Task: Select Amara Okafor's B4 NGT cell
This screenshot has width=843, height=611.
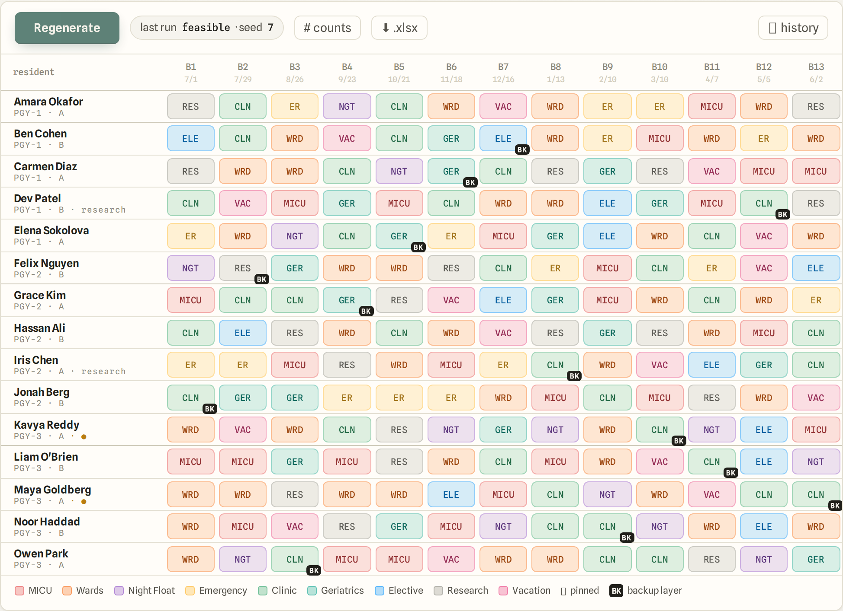Action: 347,107
